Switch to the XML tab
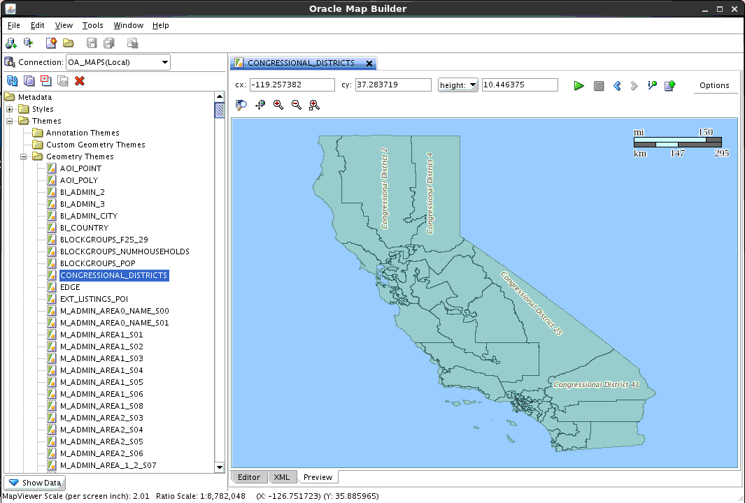Screen dimensions: 745x503 coord(282,477)
